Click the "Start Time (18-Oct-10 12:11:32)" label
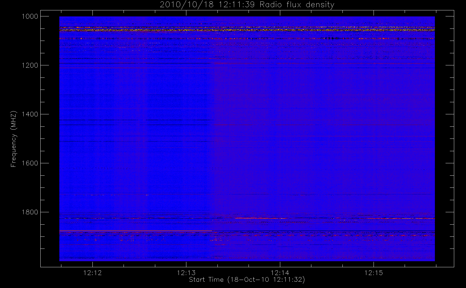 pos(247,280)
